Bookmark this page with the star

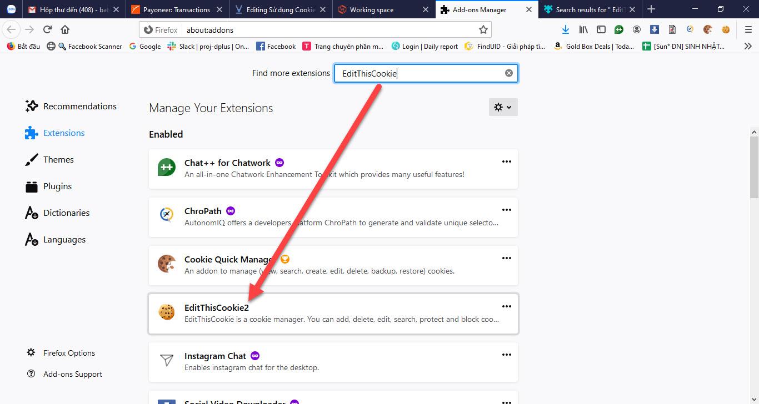pos(483,29)
